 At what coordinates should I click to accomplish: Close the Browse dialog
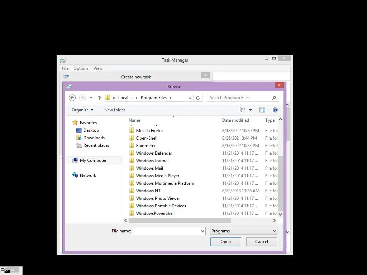[x=279, y=85]
